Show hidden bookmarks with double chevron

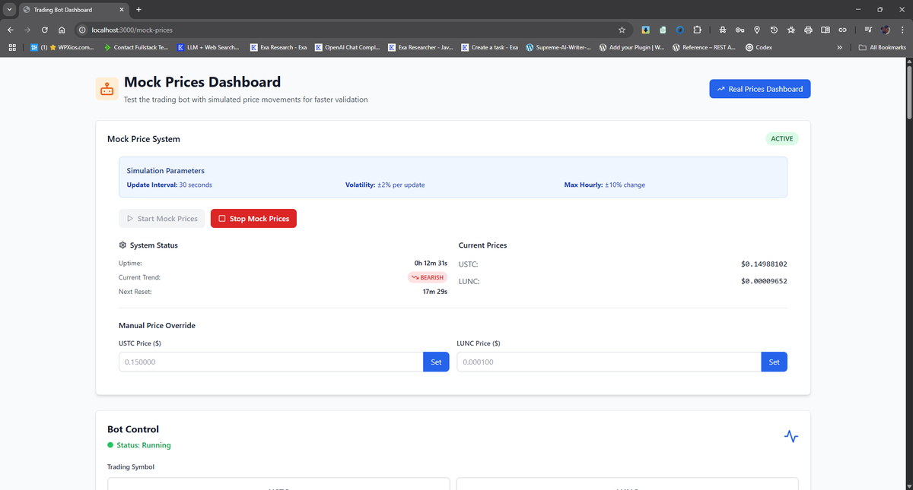[x=840, y=47]
